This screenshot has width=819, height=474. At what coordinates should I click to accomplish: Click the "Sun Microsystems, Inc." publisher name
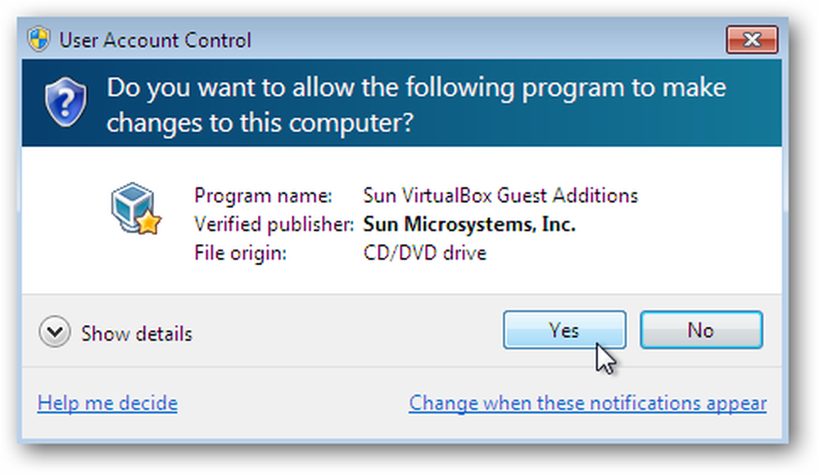click(469, 224)
